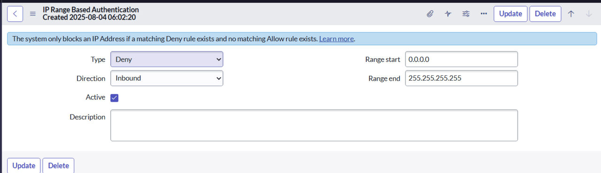The image size is (601, 173).
Task: Click the paperclip attachments icon
Action: click(430, 14)
